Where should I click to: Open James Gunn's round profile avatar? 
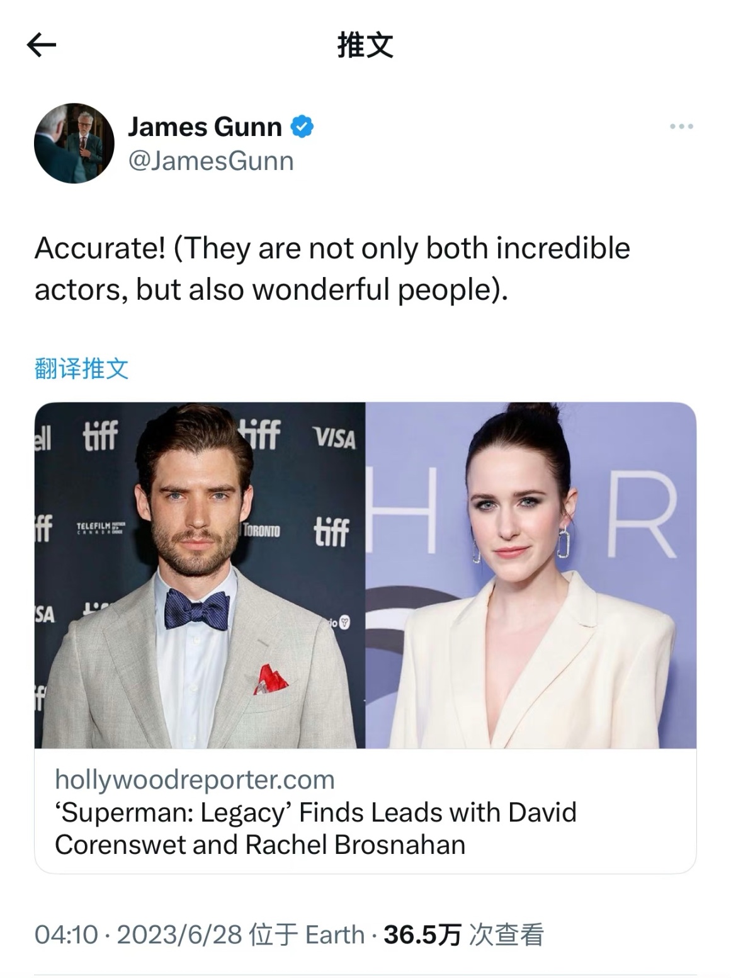pyautogui.click(x=74, y=143)
